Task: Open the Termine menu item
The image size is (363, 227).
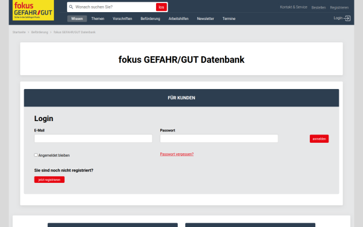Action: [x=229, y=19]
